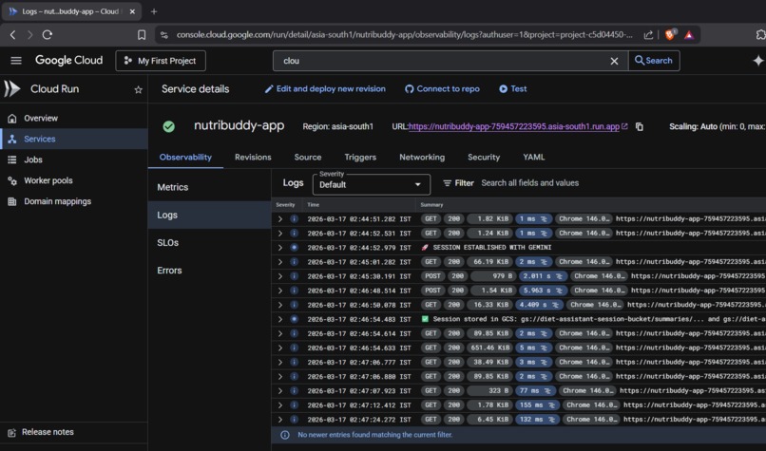
Task: Click the green healthy status checkmark icon
Action: coord(168,126)
